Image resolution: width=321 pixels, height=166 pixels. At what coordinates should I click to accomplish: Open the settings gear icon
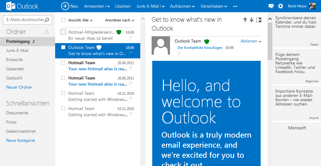(281, 6)
